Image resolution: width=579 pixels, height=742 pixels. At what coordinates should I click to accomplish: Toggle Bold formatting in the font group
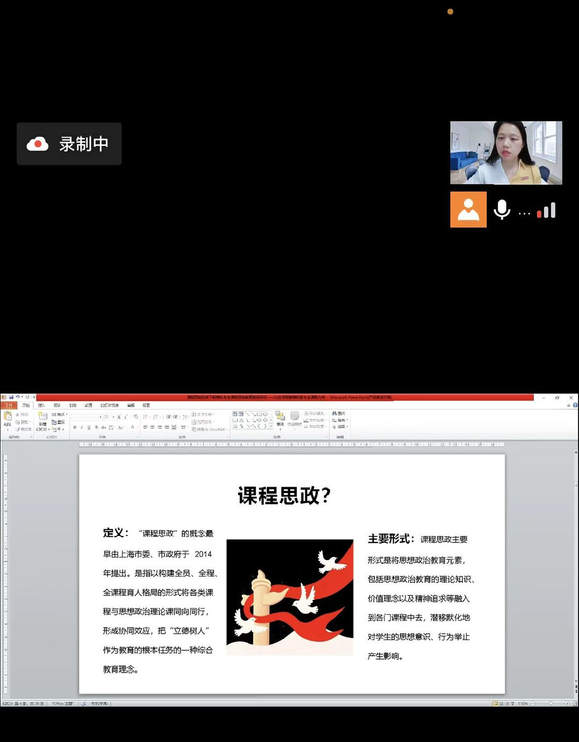(x=75, y=427)
